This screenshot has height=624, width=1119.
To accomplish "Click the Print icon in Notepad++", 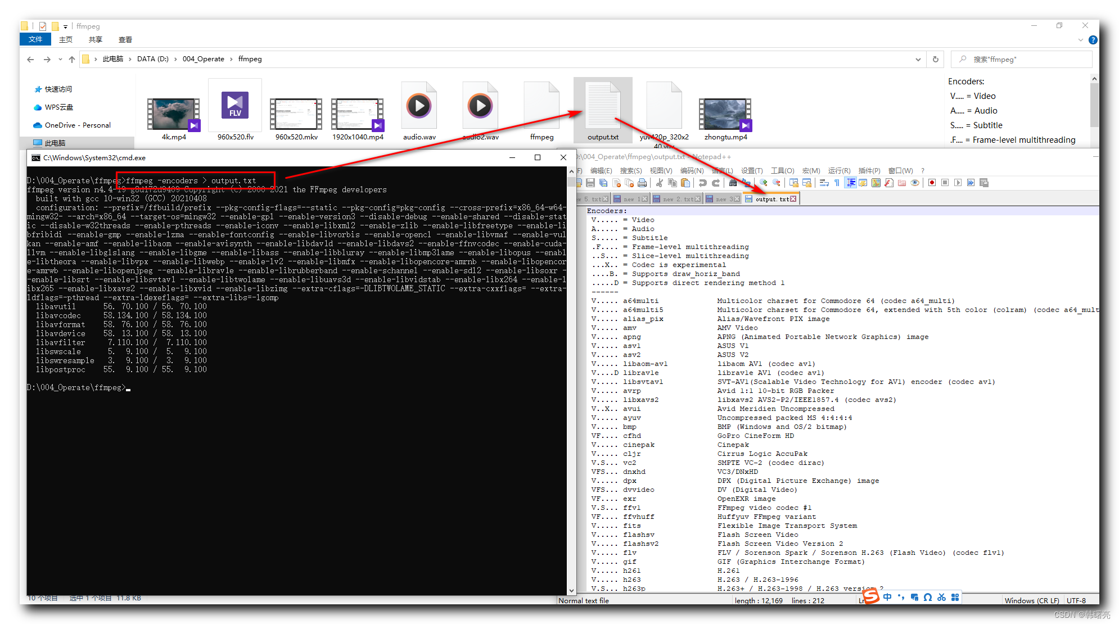I will (642, 183).
